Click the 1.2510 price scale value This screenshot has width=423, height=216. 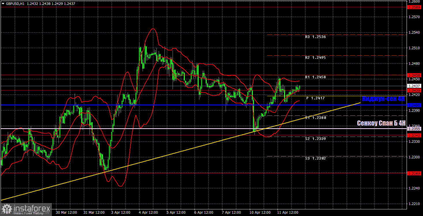pyautogui.click(x=414, y=48)
